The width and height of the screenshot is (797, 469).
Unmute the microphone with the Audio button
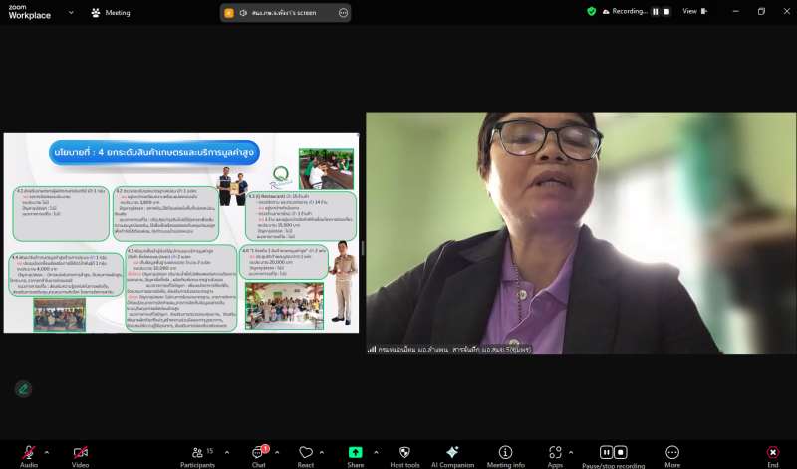[29, 452]
